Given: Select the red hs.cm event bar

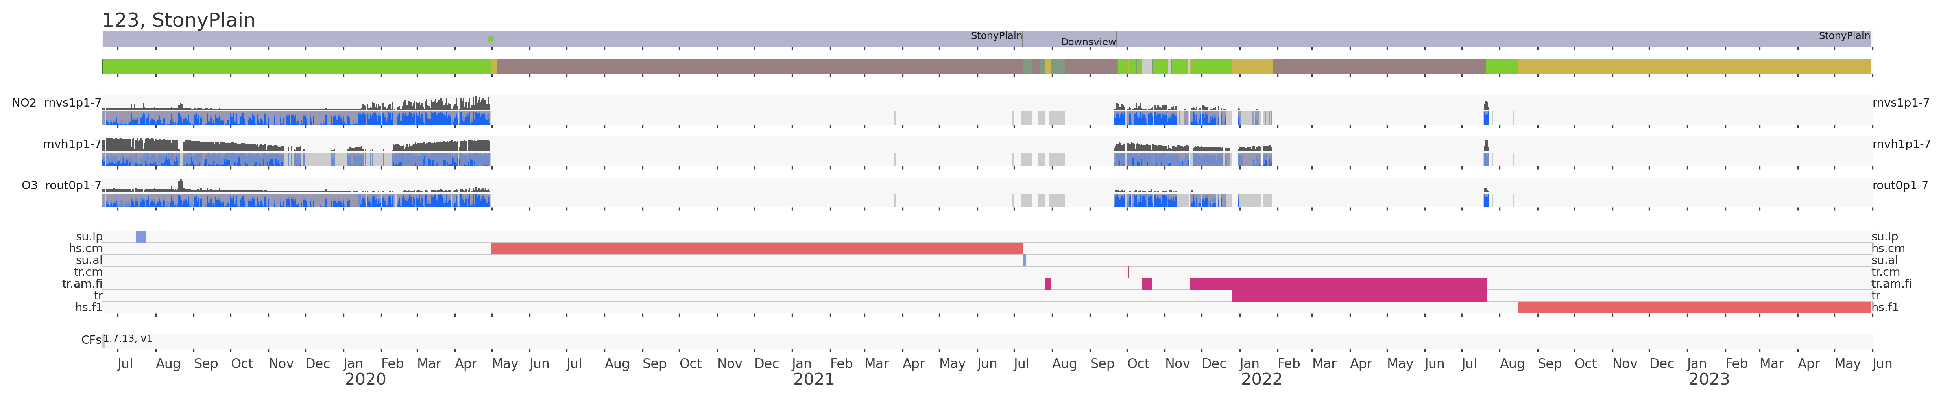Looking at the screenshot, I should (x=756, y=249).
